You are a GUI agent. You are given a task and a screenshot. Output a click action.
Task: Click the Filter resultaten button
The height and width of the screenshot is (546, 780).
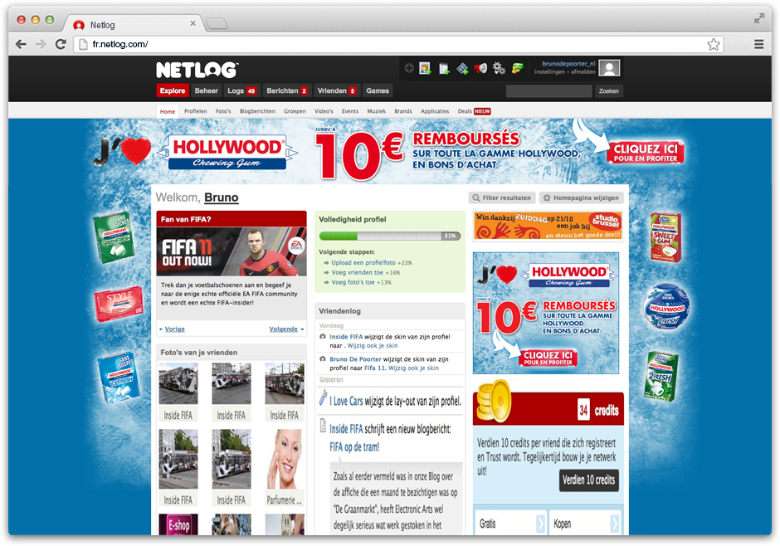(x=501, y=197)
